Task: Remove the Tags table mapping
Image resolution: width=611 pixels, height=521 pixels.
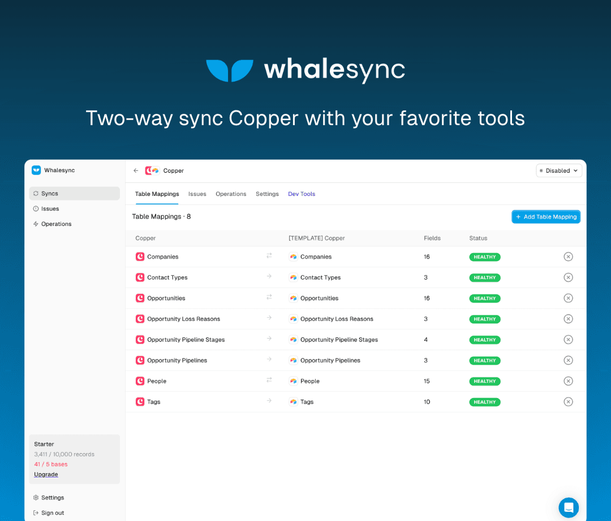Action: (568, 402)
